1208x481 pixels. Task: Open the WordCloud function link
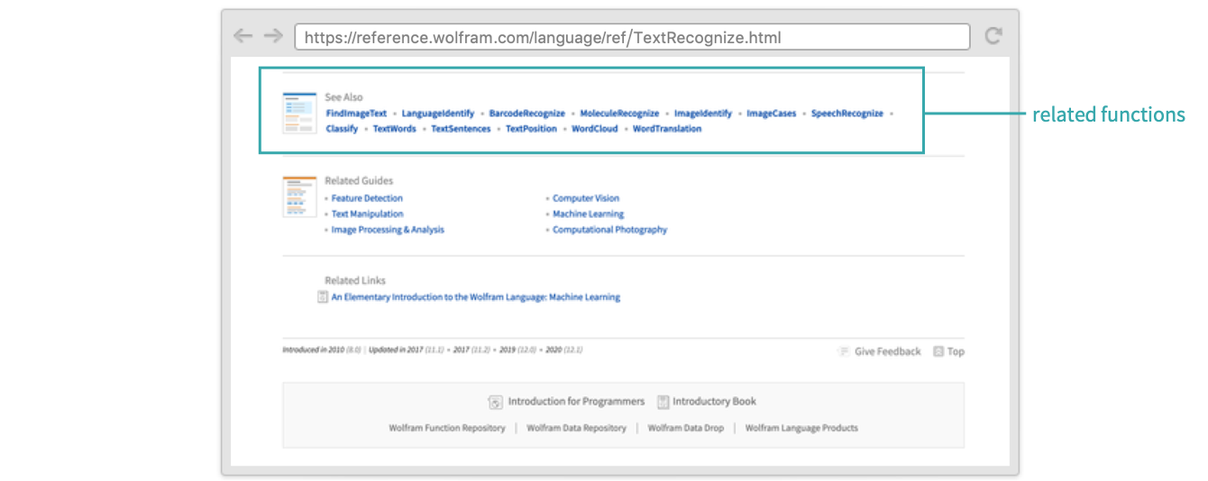595,129
